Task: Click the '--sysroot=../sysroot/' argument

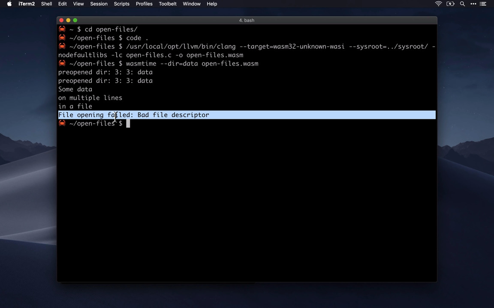Action: point(389,47)
